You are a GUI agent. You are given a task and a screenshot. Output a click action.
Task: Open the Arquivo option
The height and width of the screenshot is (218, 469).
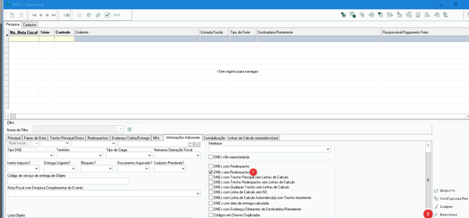(x=445, y=190)
